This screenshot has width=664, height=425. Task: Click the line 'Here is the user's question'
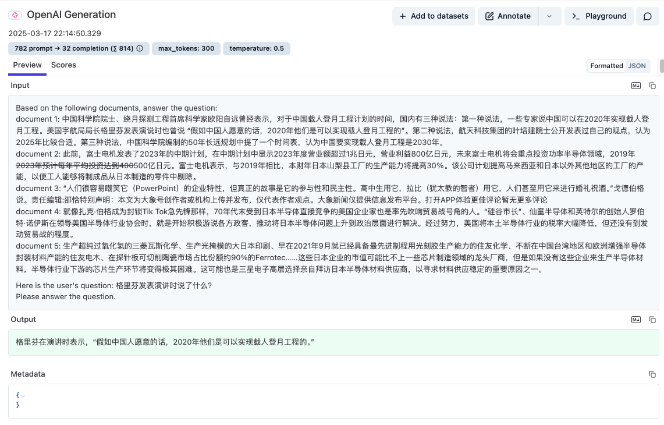pos(114,286)
